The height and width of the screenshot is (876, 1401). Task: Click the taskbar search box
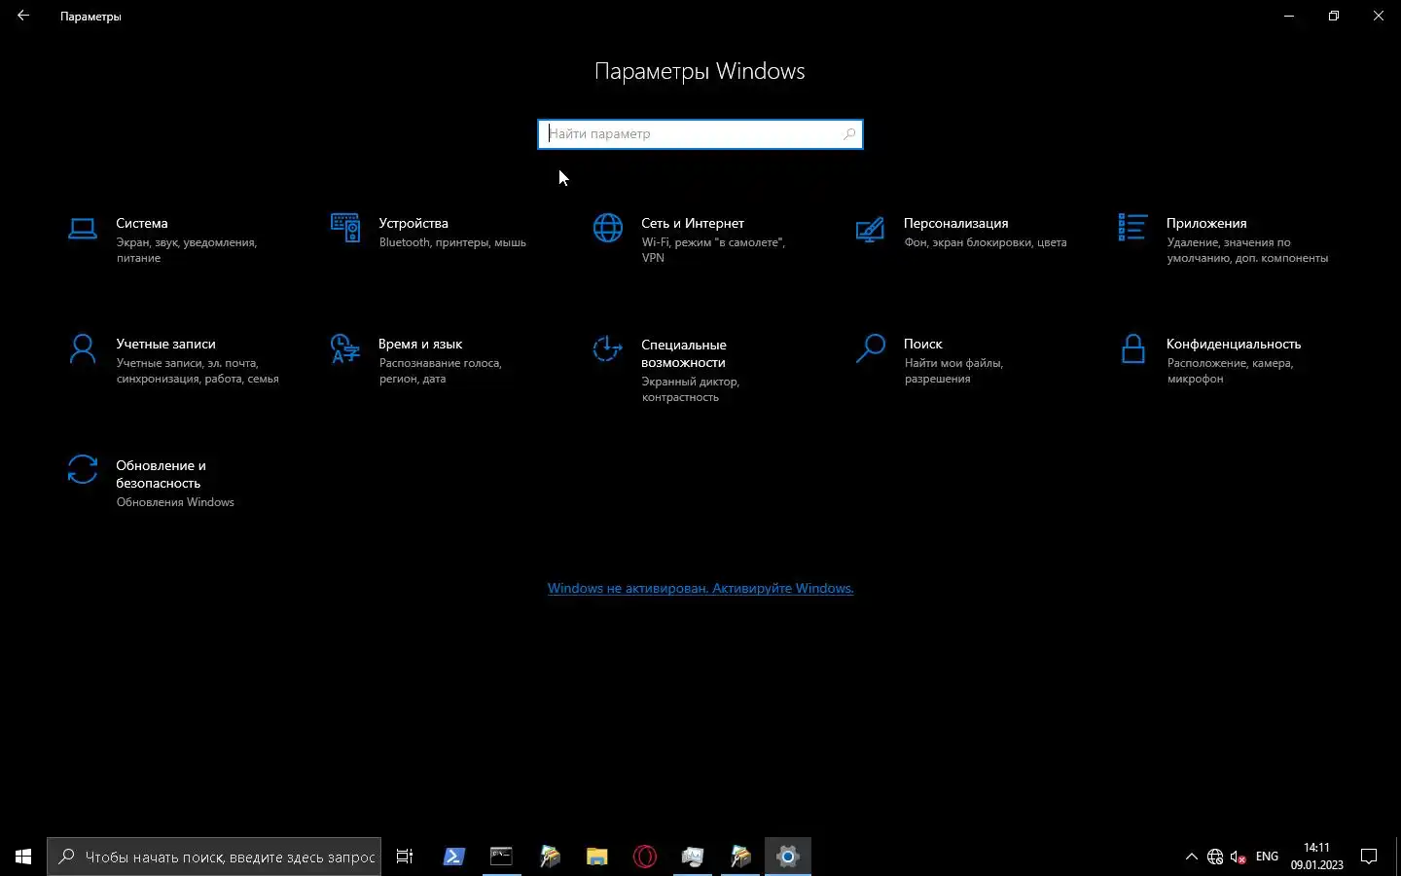point(214,857)
